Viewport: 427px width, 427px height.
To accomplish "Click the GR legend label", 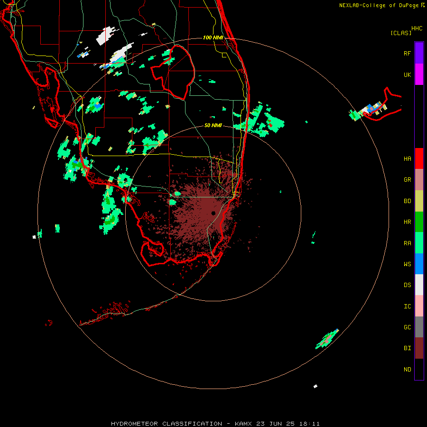I will [x=407, y=180].
